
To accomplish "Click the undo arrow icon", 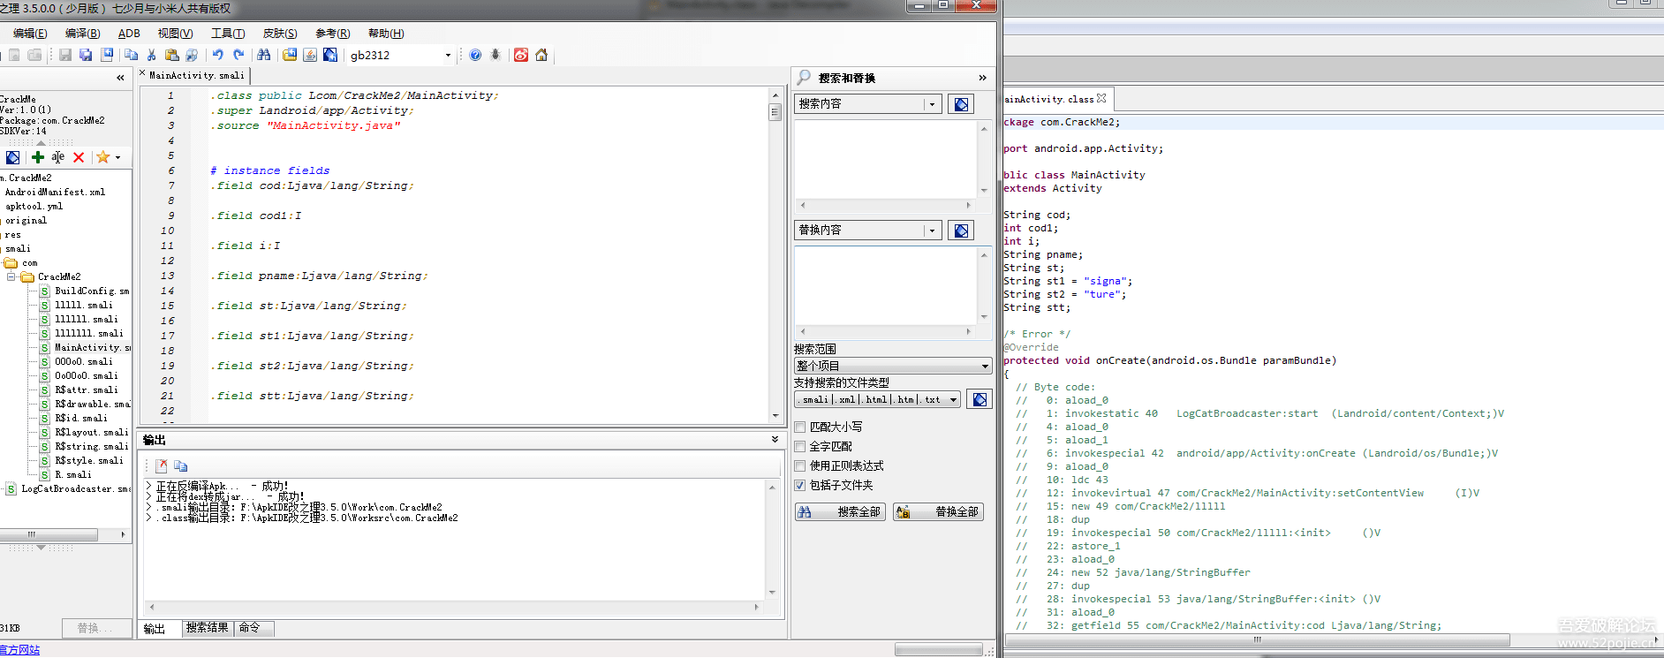I will pyautogui.click(x=217, y=55).
